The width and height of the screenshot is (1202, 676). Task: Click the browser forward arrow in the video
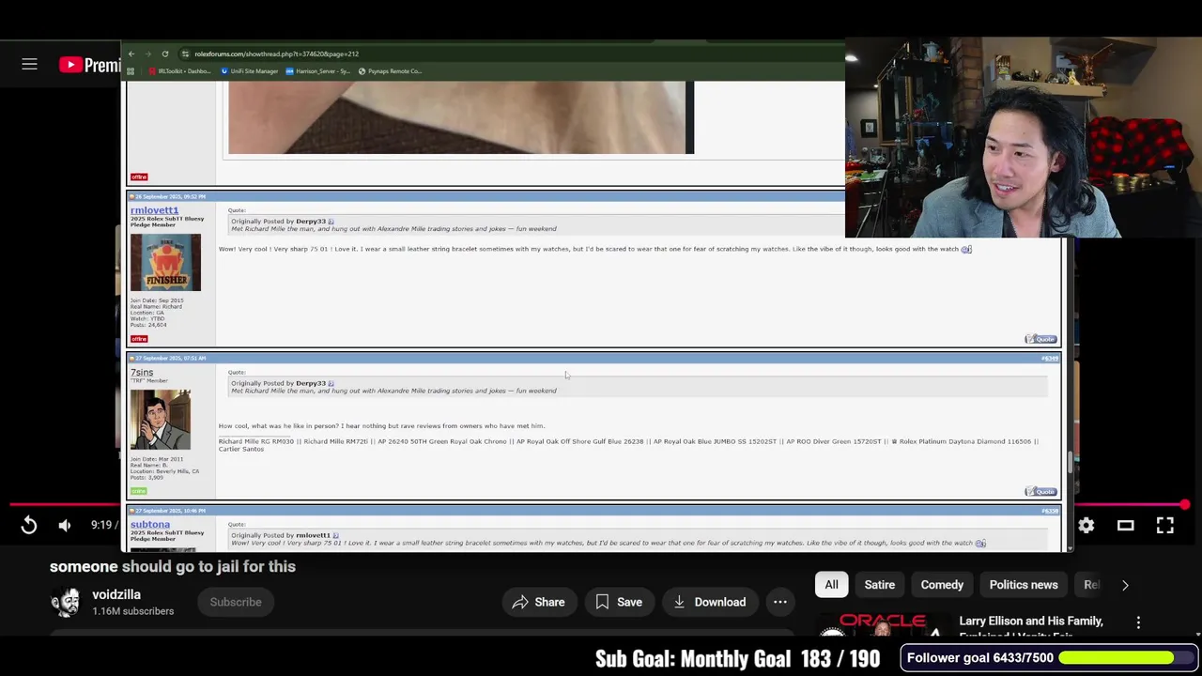point(148,54)
